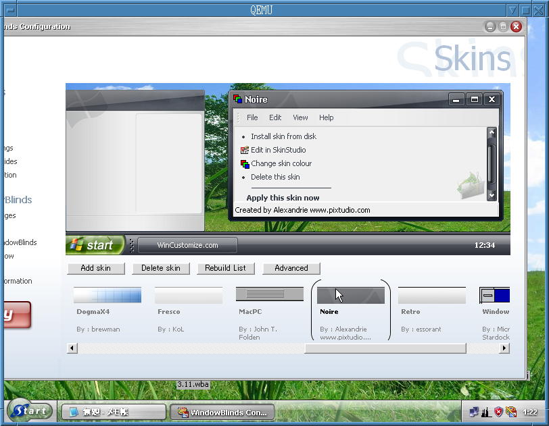Select the MacPC skin thumbnail
Screen dimensions: 549x426
[x=270, y=295]
